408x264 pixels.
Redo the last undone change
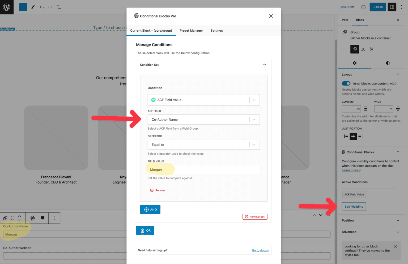50,7
